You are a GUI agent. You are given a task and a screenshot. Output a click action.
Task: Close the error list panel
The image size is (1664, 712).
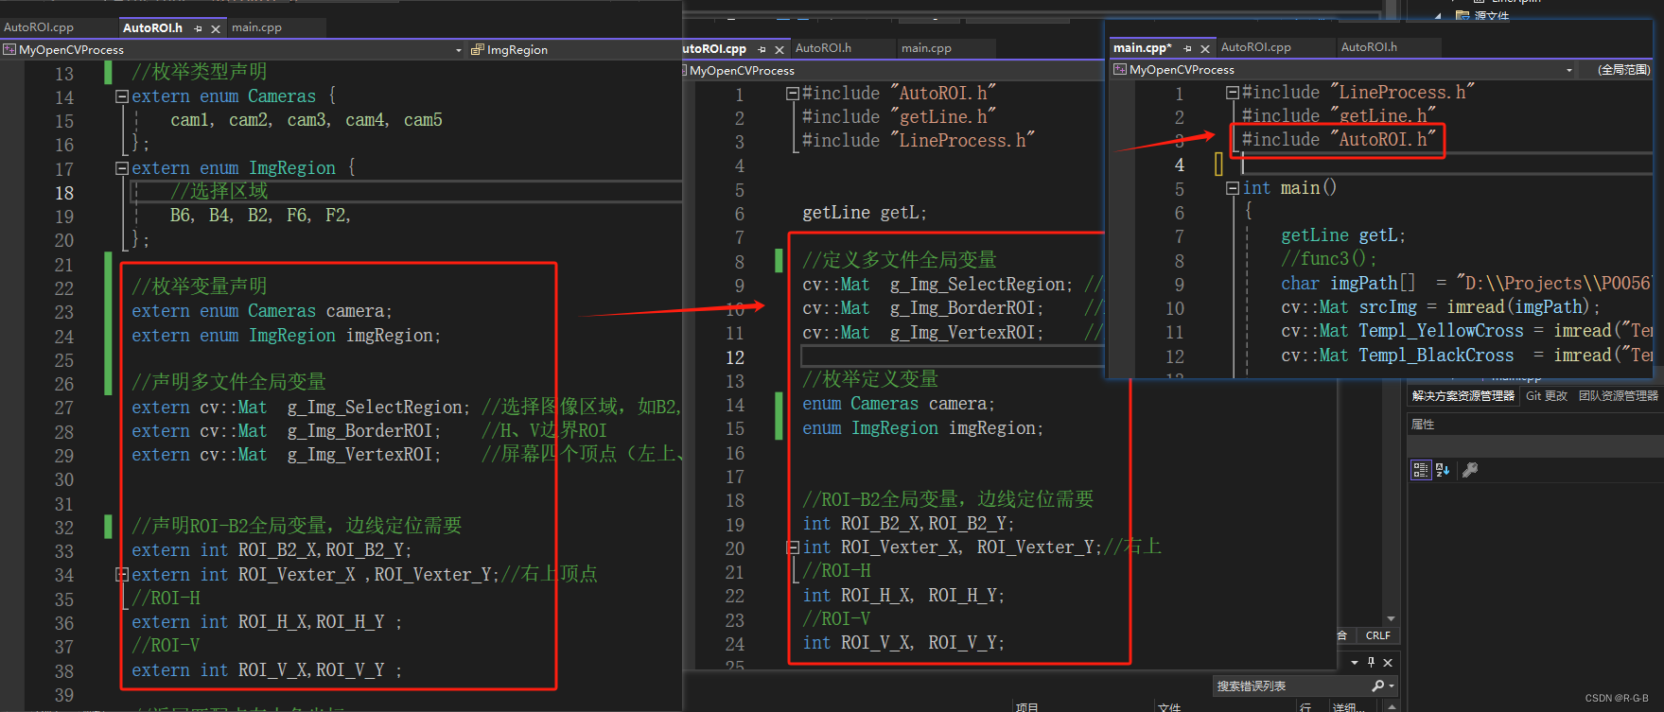click(1388, 663)
